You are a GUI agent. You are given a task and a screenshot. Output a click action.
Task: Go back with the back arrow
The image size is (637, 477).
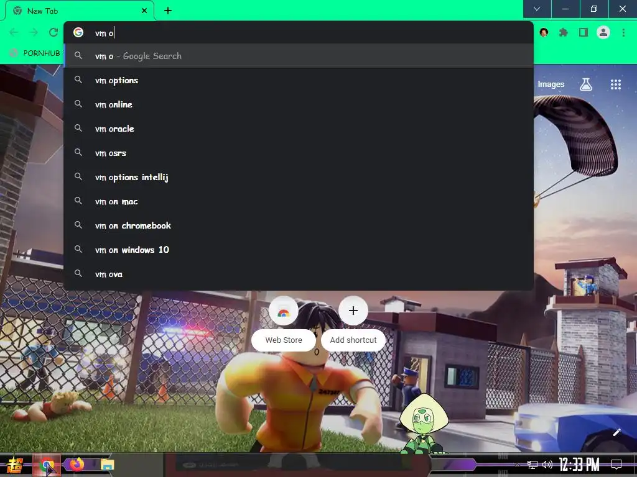pyautogui.click(x=14, y=32)
